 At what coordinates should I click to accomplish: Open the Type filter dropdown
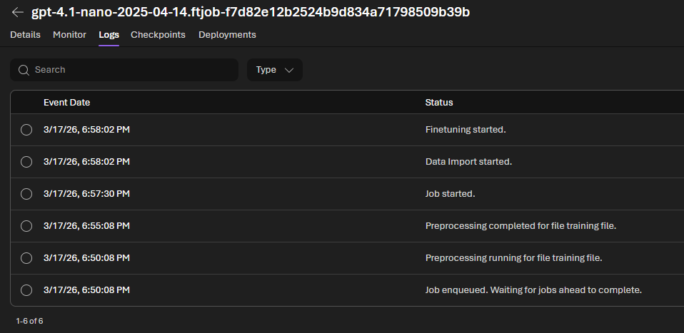(274, 70)
